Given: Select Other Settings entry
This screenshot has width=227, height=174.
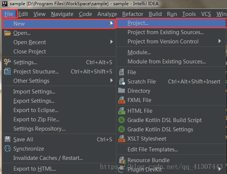Looking at the screenshot, I should point(59,81).
